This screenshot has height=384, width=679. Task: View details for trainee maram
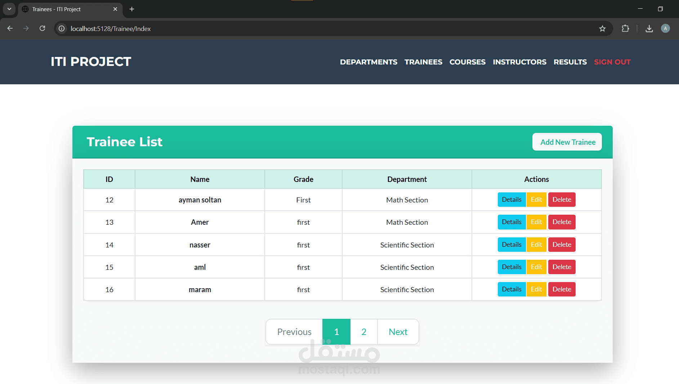coord(512,289)
